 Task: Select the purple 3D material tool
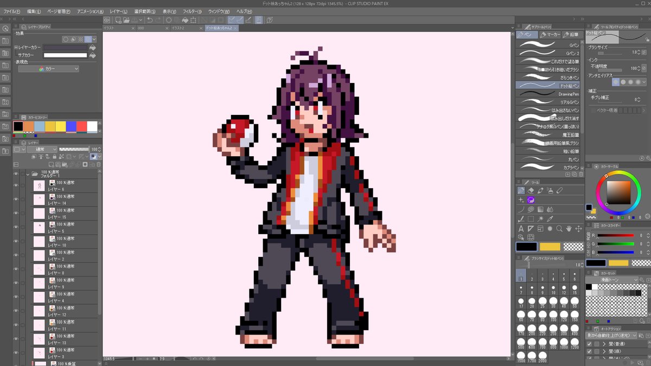pyautogui.click(x=531, y=200)
